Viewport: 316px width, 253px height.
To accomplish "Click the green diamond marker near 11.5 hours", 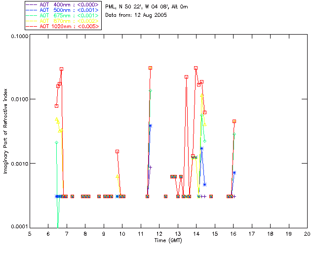I will coord(150,91).
